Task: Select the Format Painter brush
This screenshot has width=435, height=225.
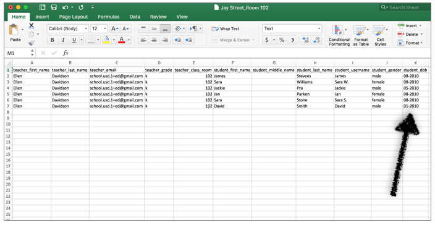Action: click(32, 43)
